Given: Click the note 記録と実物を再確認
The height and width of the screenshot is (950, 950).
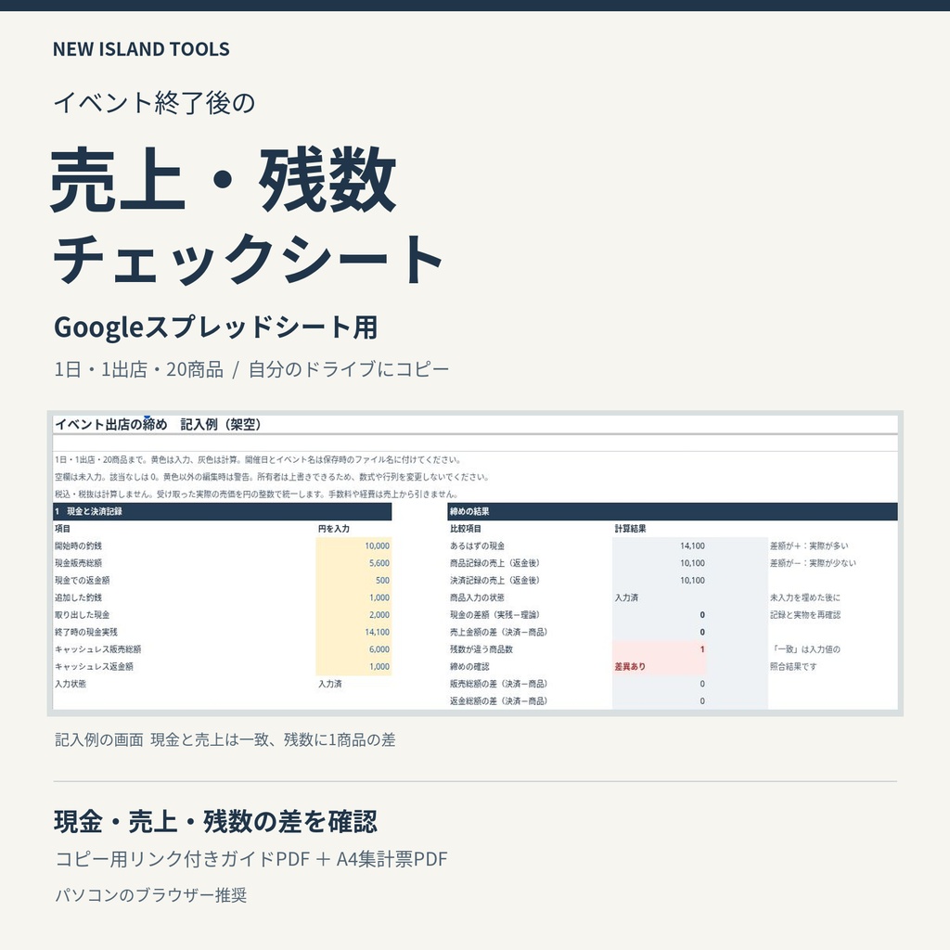Looking at the screenshot, I should point(804,615).
